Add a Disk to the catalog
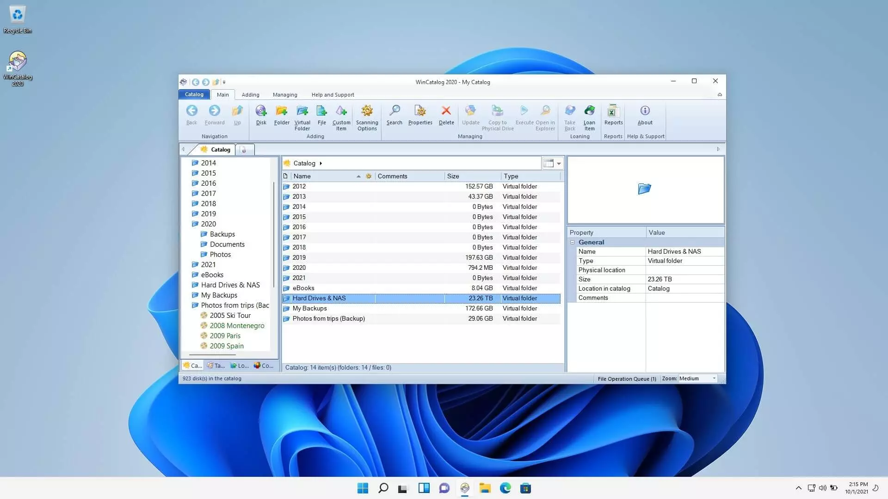888x499 pixels. point(261,115)
